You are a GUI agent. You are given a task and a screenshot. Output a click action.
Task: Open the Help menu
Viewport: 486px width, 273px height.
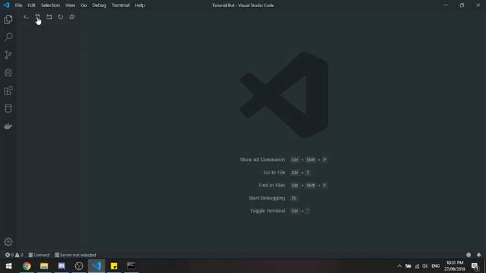[x=140, y=5]
